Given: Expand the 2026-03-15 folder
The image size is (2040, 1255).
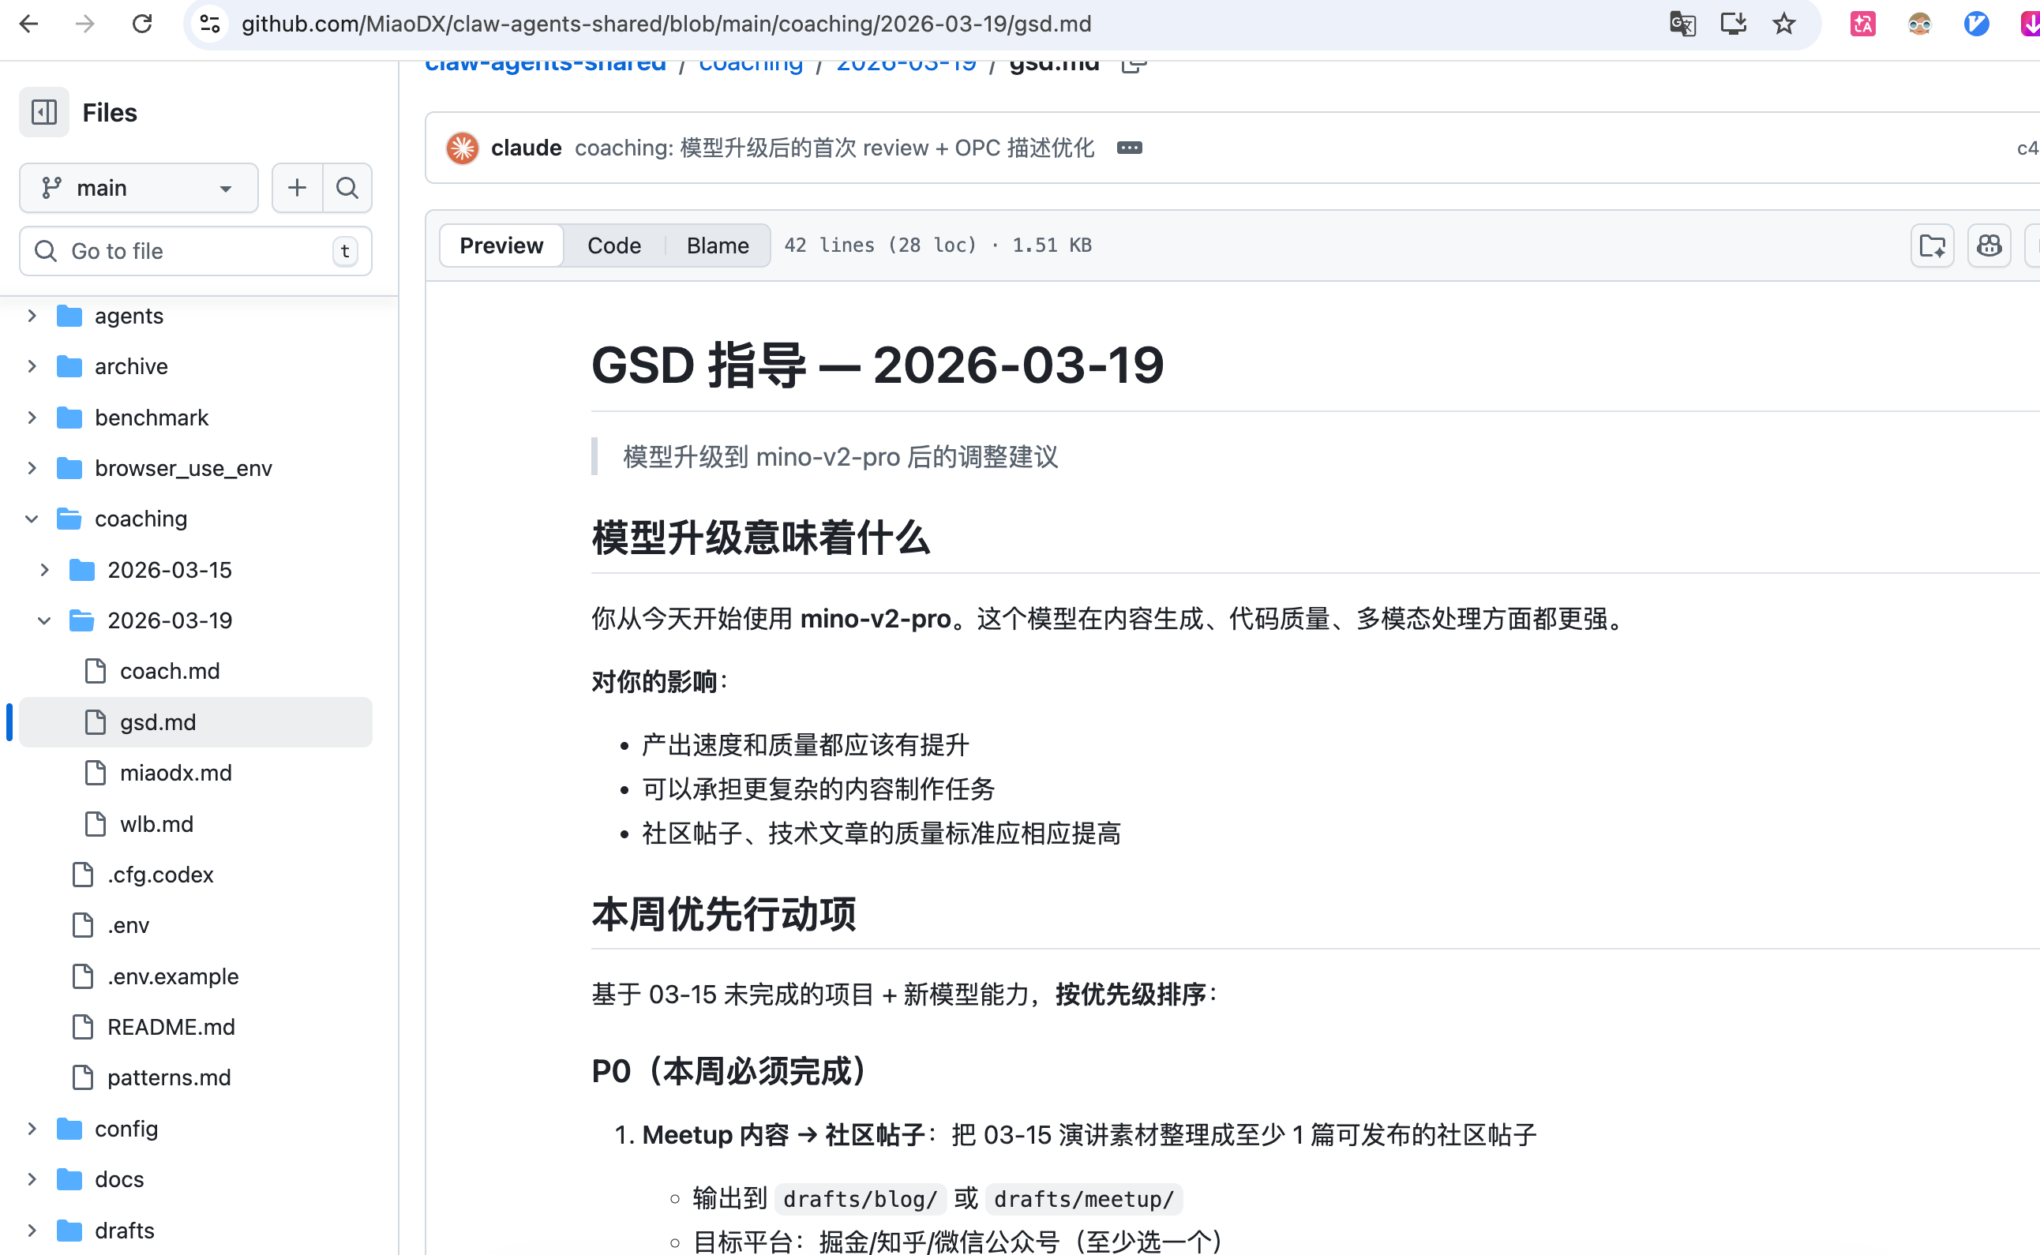Looking at the screenshot, I should [x=45, y=570].
